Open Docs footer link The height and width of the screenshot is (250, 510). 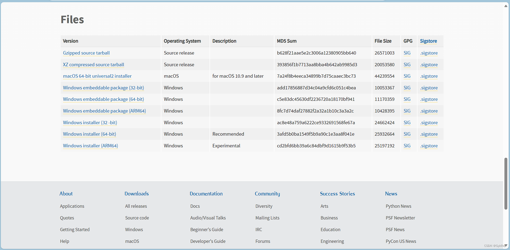[195, 206]
